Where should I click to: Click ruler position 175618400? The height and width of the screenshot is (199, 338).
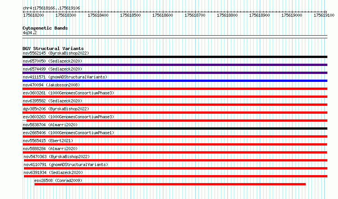point(98,15)
